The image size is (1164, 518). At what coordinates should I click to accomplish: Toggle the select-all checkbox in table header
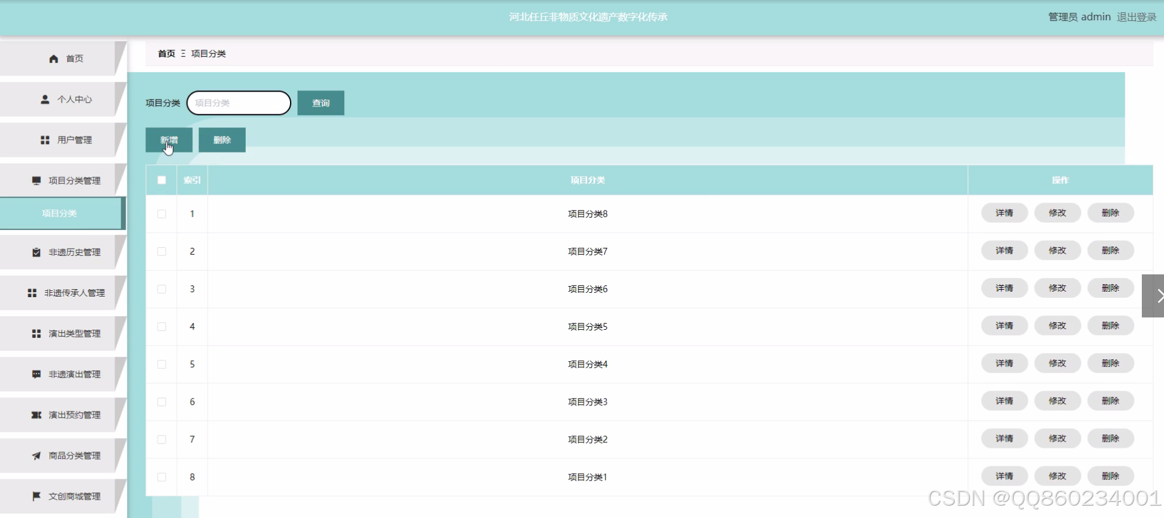(x=161, y=180)
